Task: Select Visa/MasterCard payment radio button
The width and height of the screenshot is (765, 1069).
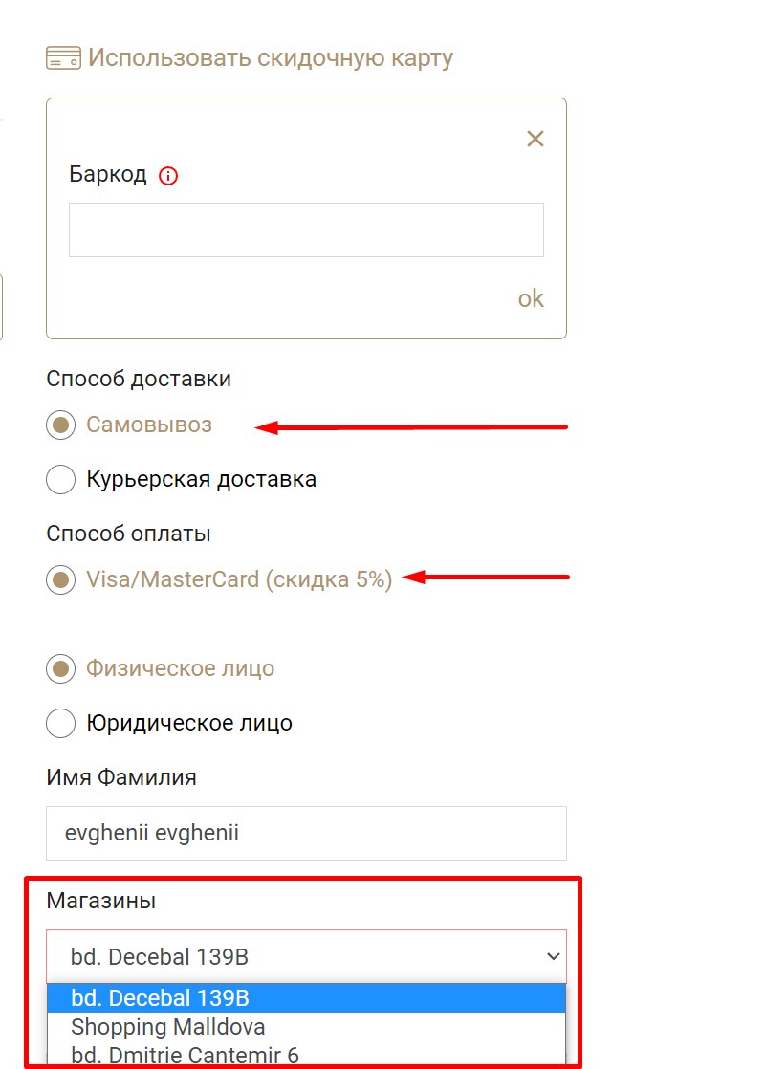Action: 60,579
